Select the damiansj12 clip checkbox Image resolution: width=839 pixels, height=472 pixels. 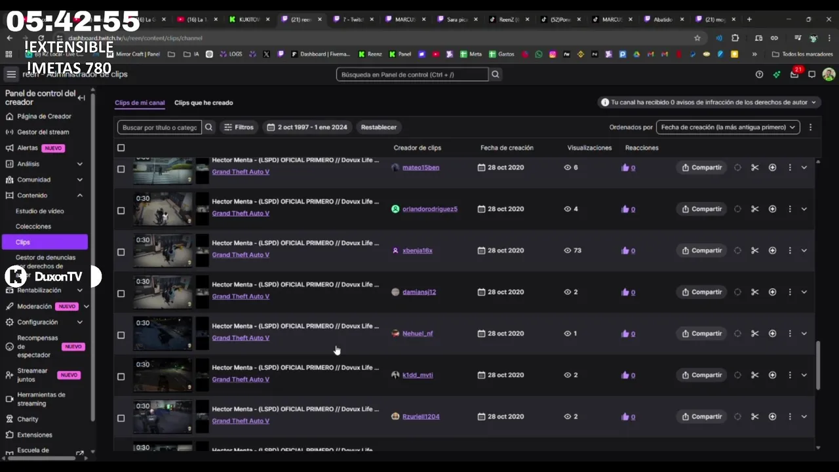[x=121, y=293]
